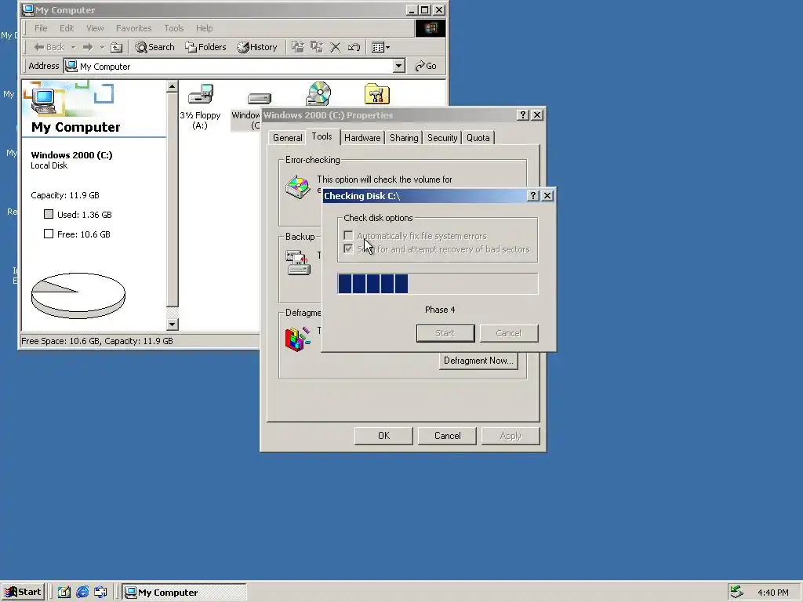The width and height of the screenshot is (803, 602).
Task: Click the Forward arrow in My Computer toolbar
Action: (x=88, y=47)
